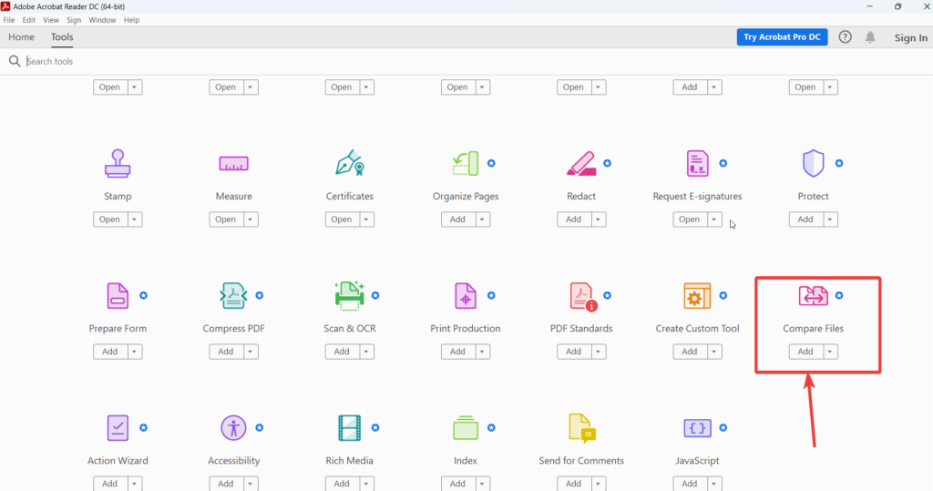Screen dimensions: 933x491
Task: Click the Add button under Create Custom Tool
Action: tap(690, 351)
